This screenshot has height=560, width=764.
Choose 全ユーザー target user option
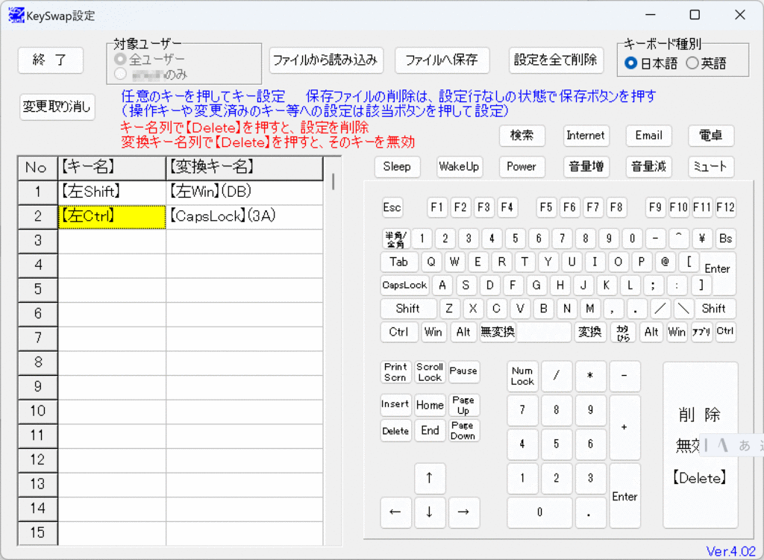tap(119, 59)
